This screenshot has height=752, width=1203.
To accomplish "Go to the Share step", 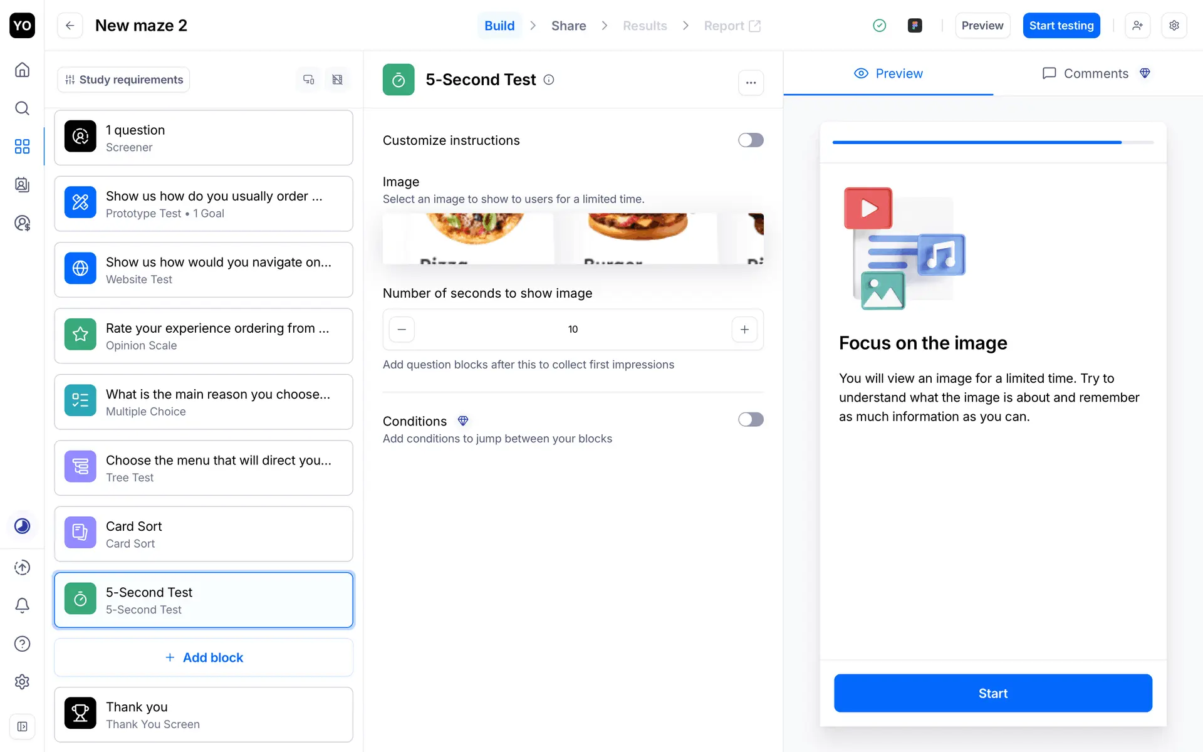I will pyautogui.click(x=568, y=26).
